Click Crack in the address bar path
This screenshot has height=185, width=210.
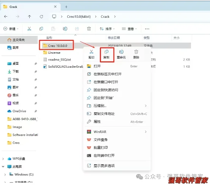(105, 17)
